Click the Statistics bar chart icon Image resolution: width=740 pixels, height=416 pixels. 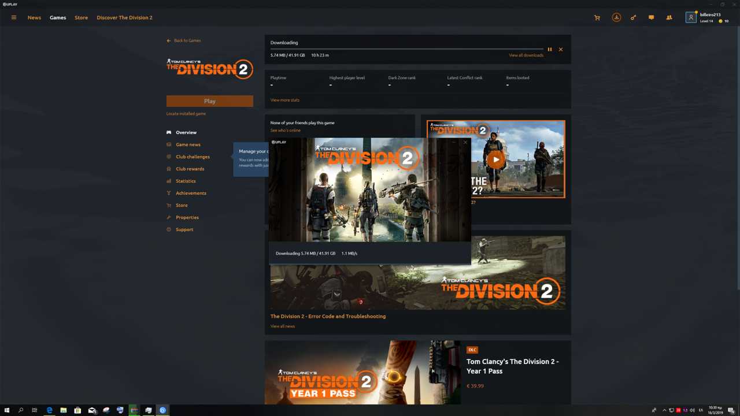169,181
